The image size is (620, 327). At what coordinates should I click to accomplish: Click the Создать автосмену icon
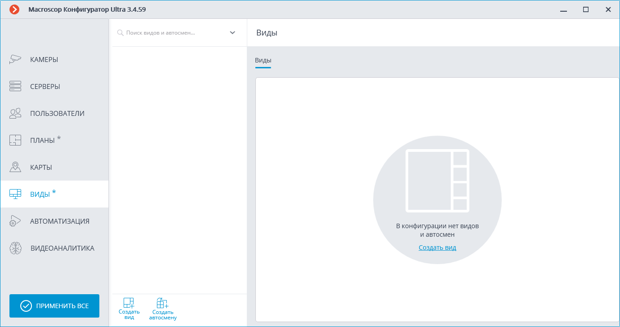[162, 303]
